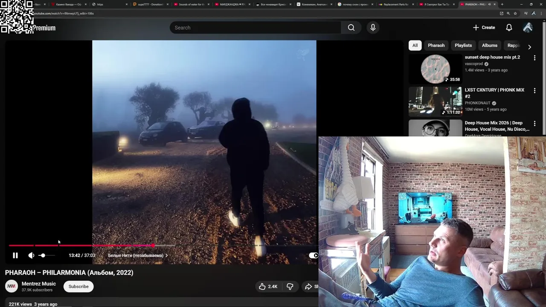Switch to the Replacement Parts browser tab

[395, 4]
